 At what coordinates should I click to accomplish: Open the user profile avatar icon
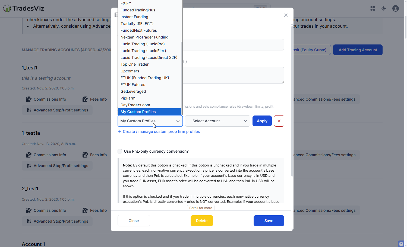click(x=396, y=8)
